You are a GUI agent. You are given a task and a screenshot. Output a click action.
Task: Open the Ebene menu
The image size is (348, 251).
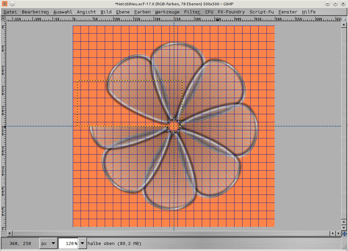pyautogui.click(x=123, y=12)
